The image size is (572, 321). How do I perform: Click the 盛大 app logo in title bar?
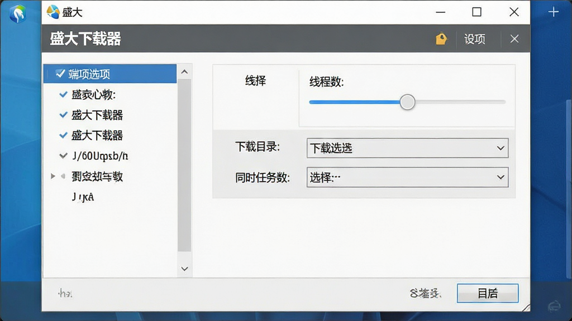coord(53,12)
